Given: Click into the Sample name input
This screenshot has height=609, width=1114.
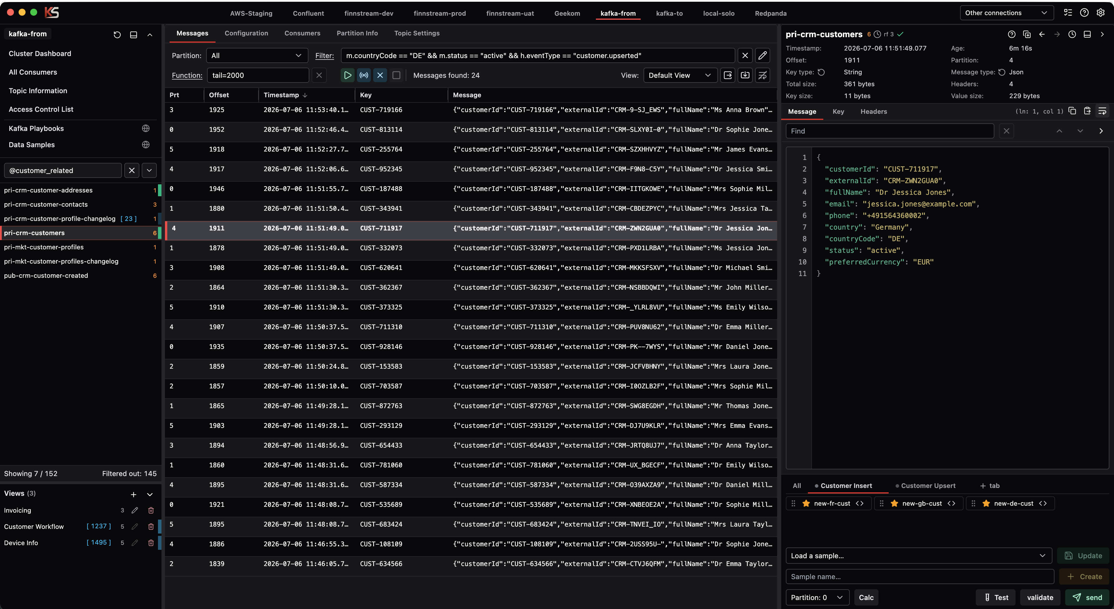Looking at the screenshot, I should [x=919, y=576].
